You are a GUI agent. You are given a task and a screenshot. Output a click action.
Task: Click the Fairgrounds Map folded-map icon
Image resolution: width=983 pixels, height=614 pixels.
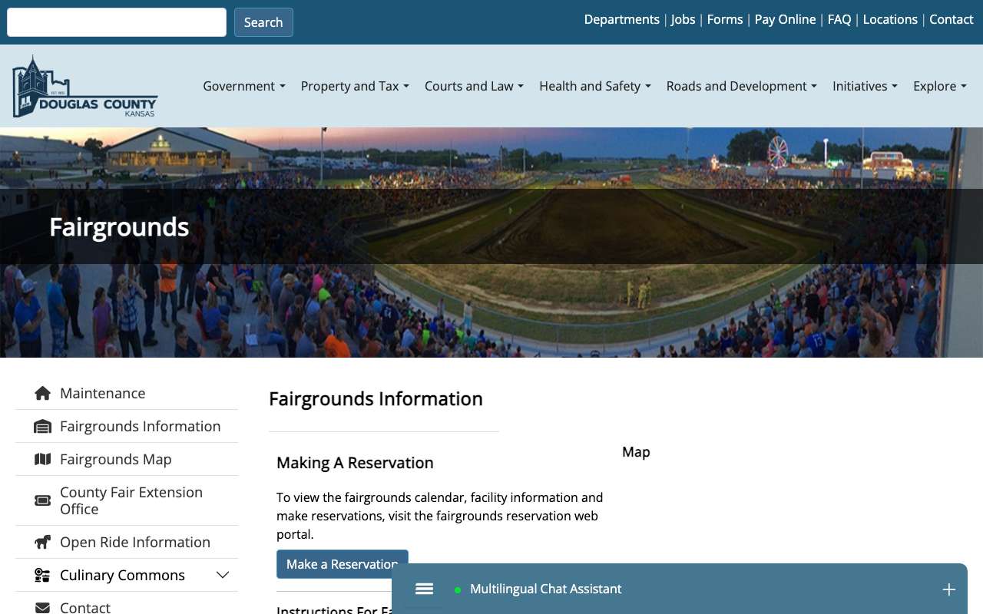click(43, 459)
